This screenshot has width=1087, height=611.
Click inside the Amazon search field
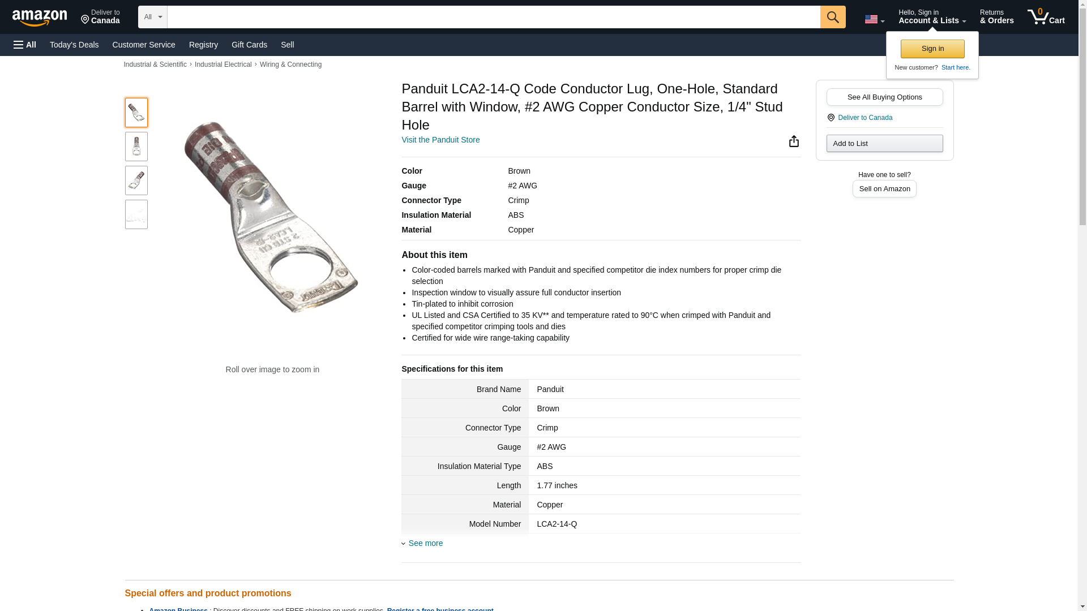(x=493, y=17)
